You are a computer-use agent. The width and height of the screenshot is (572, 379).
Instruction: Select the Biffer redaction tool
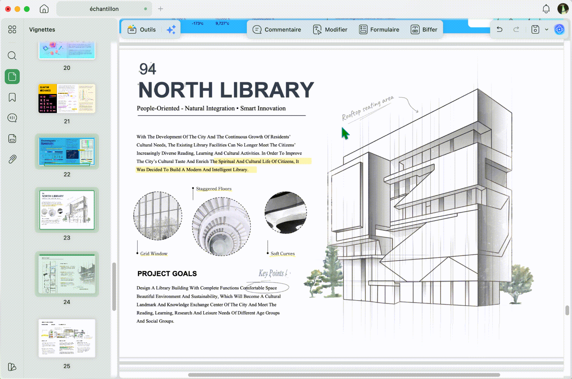pyautogui.click(x=424, y=29)
